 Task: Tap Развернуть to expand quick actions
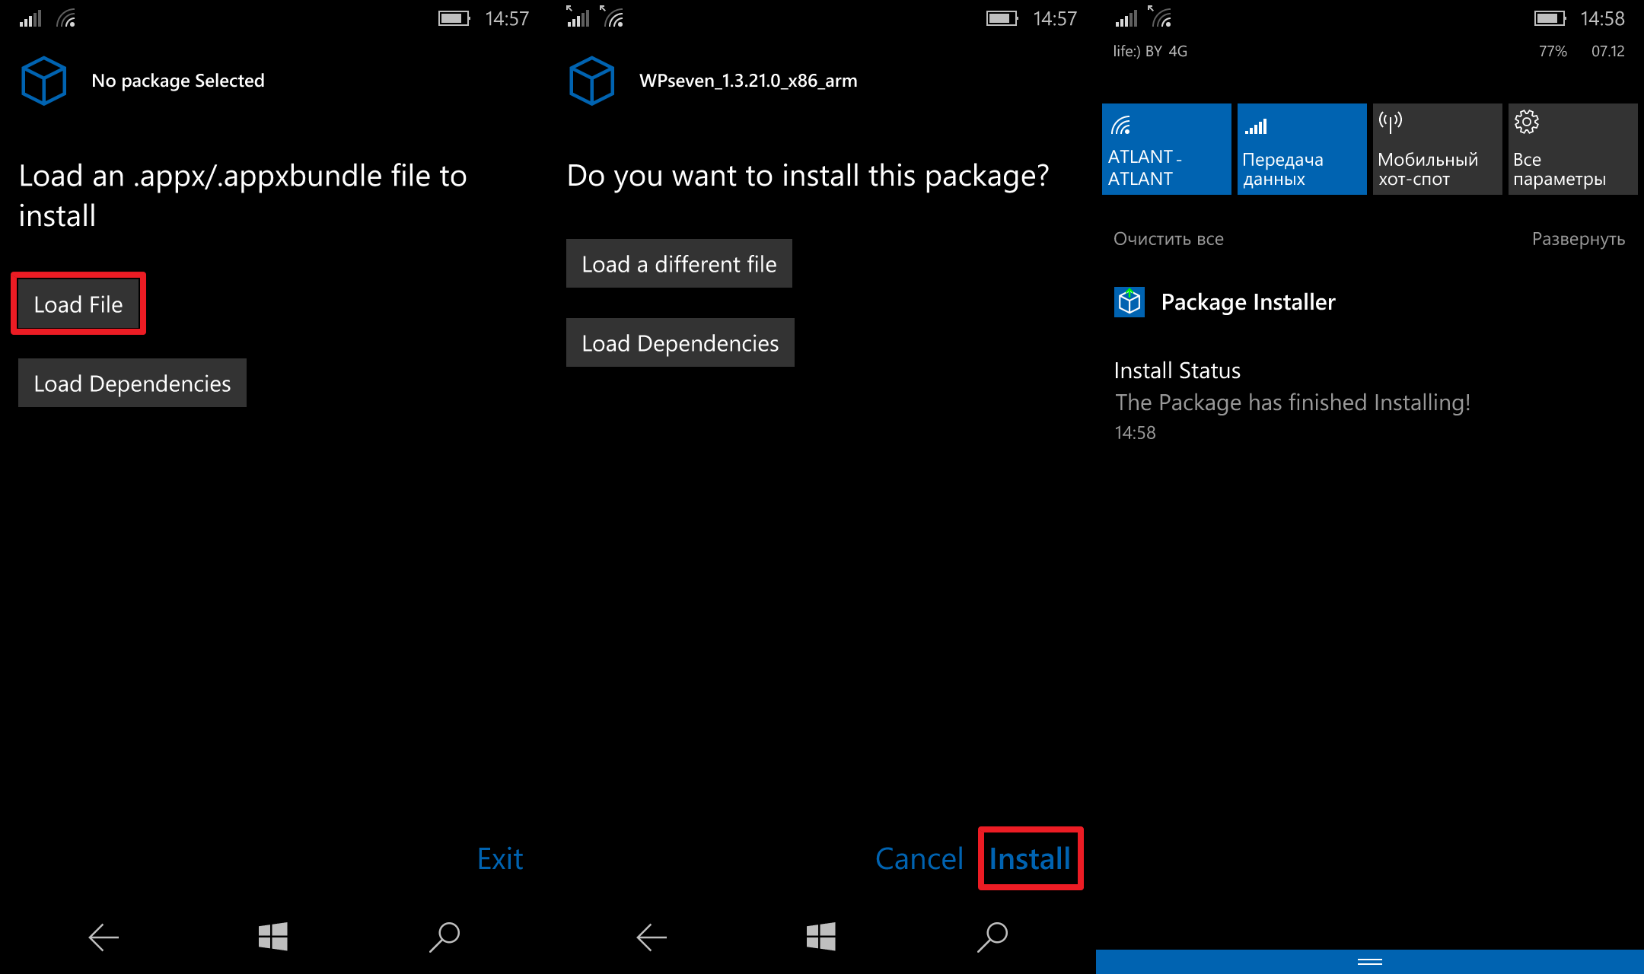pos(1578,239)
